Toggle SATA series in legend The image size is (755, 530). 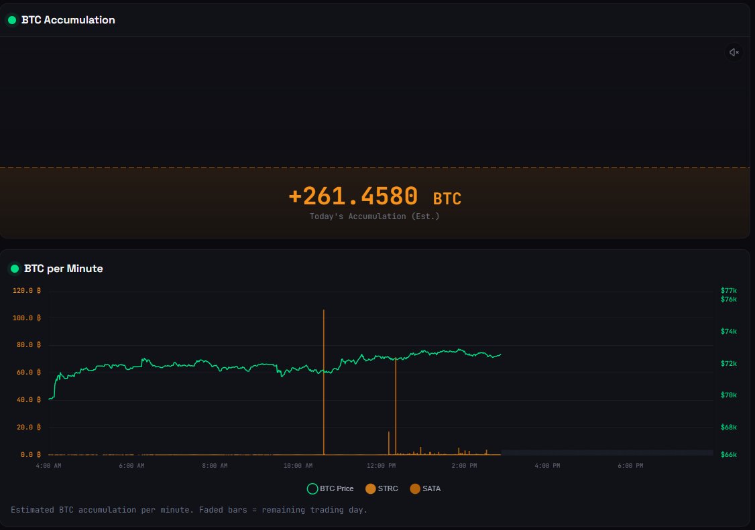[x=425, y=488]
